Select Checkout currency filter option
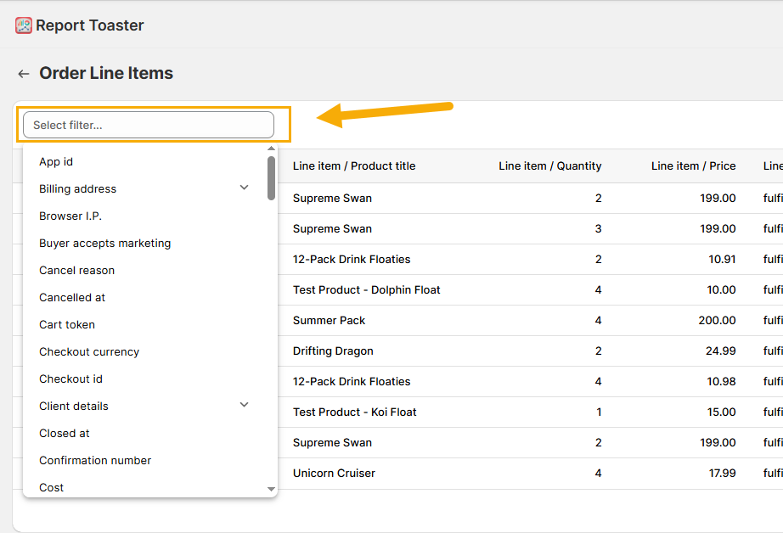The height and width of the screenshot is (533, 783). click(x=89, y=351)
